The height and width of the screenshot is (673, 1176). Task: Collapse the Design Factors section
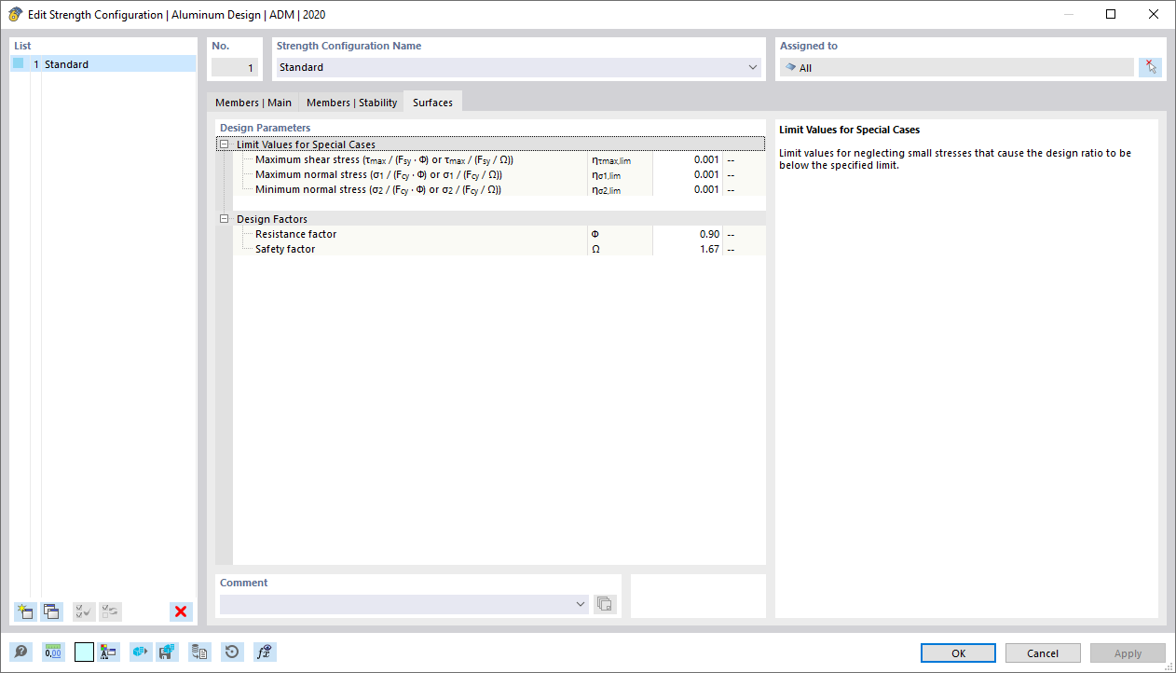coord(224,218)
